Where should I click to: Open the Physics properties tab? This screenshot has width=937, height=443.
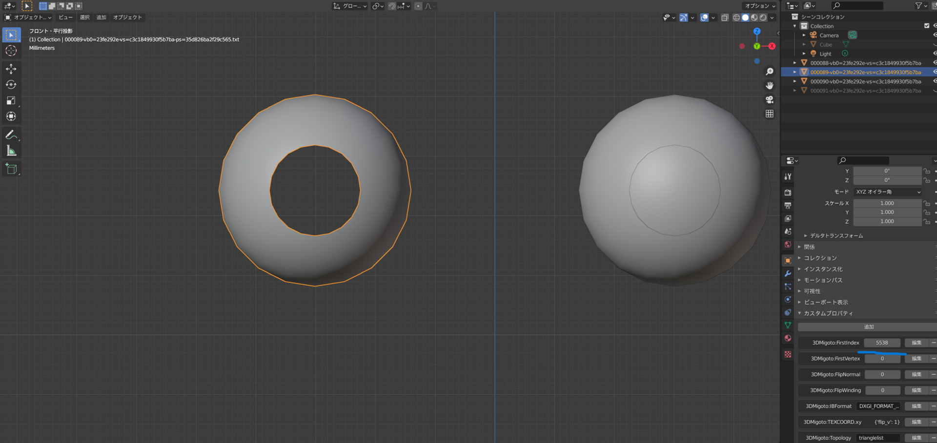(788, 300)
